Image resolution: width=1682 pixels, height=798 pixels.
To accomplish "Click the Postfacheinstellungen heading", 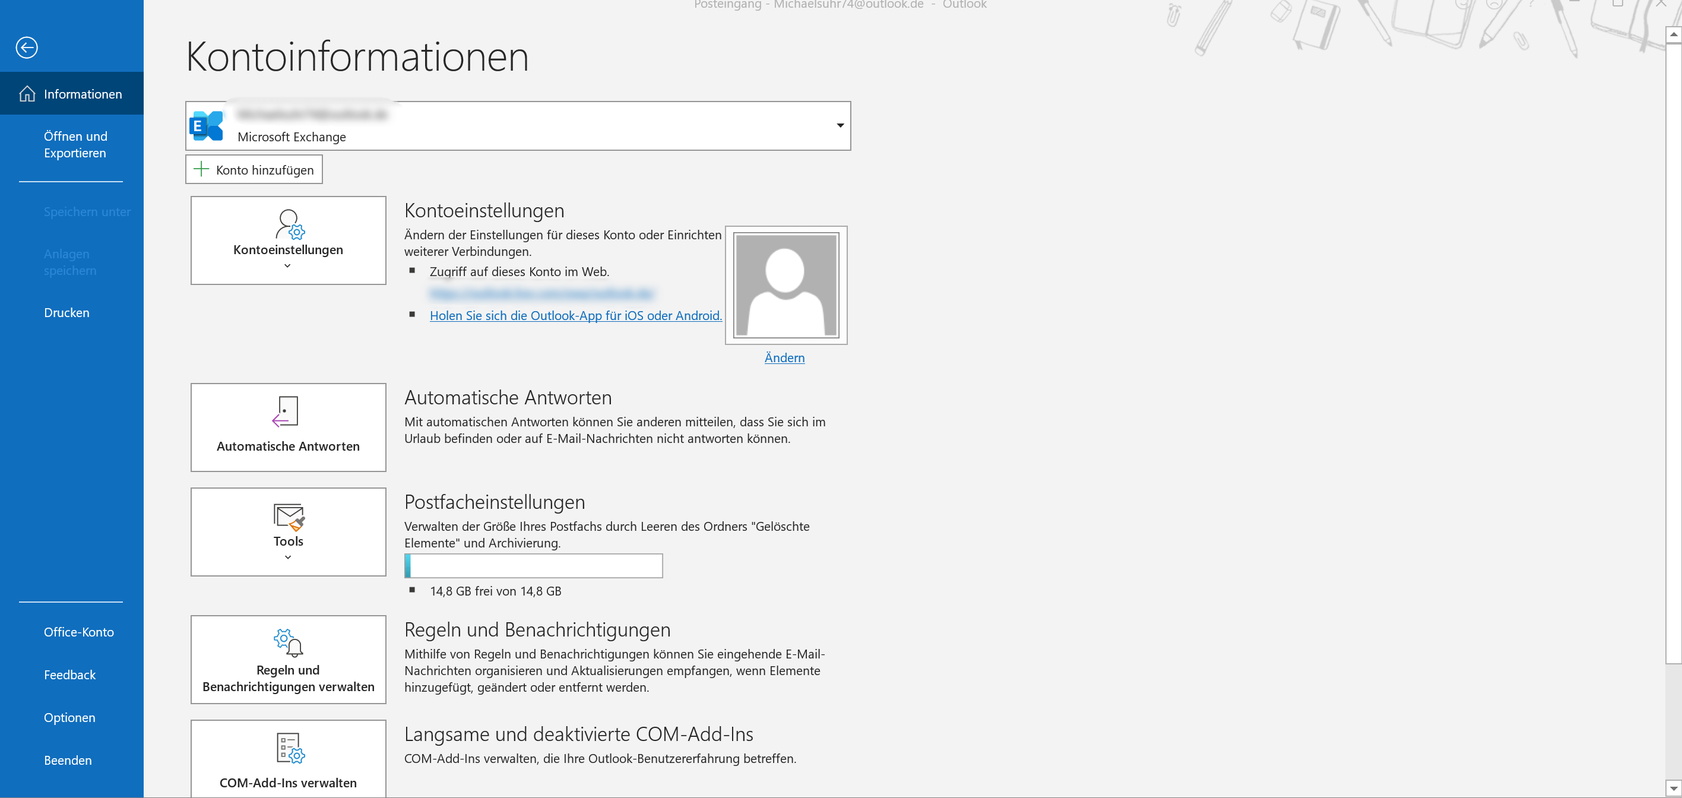I will pyautogui.click(x=495, y=502).
